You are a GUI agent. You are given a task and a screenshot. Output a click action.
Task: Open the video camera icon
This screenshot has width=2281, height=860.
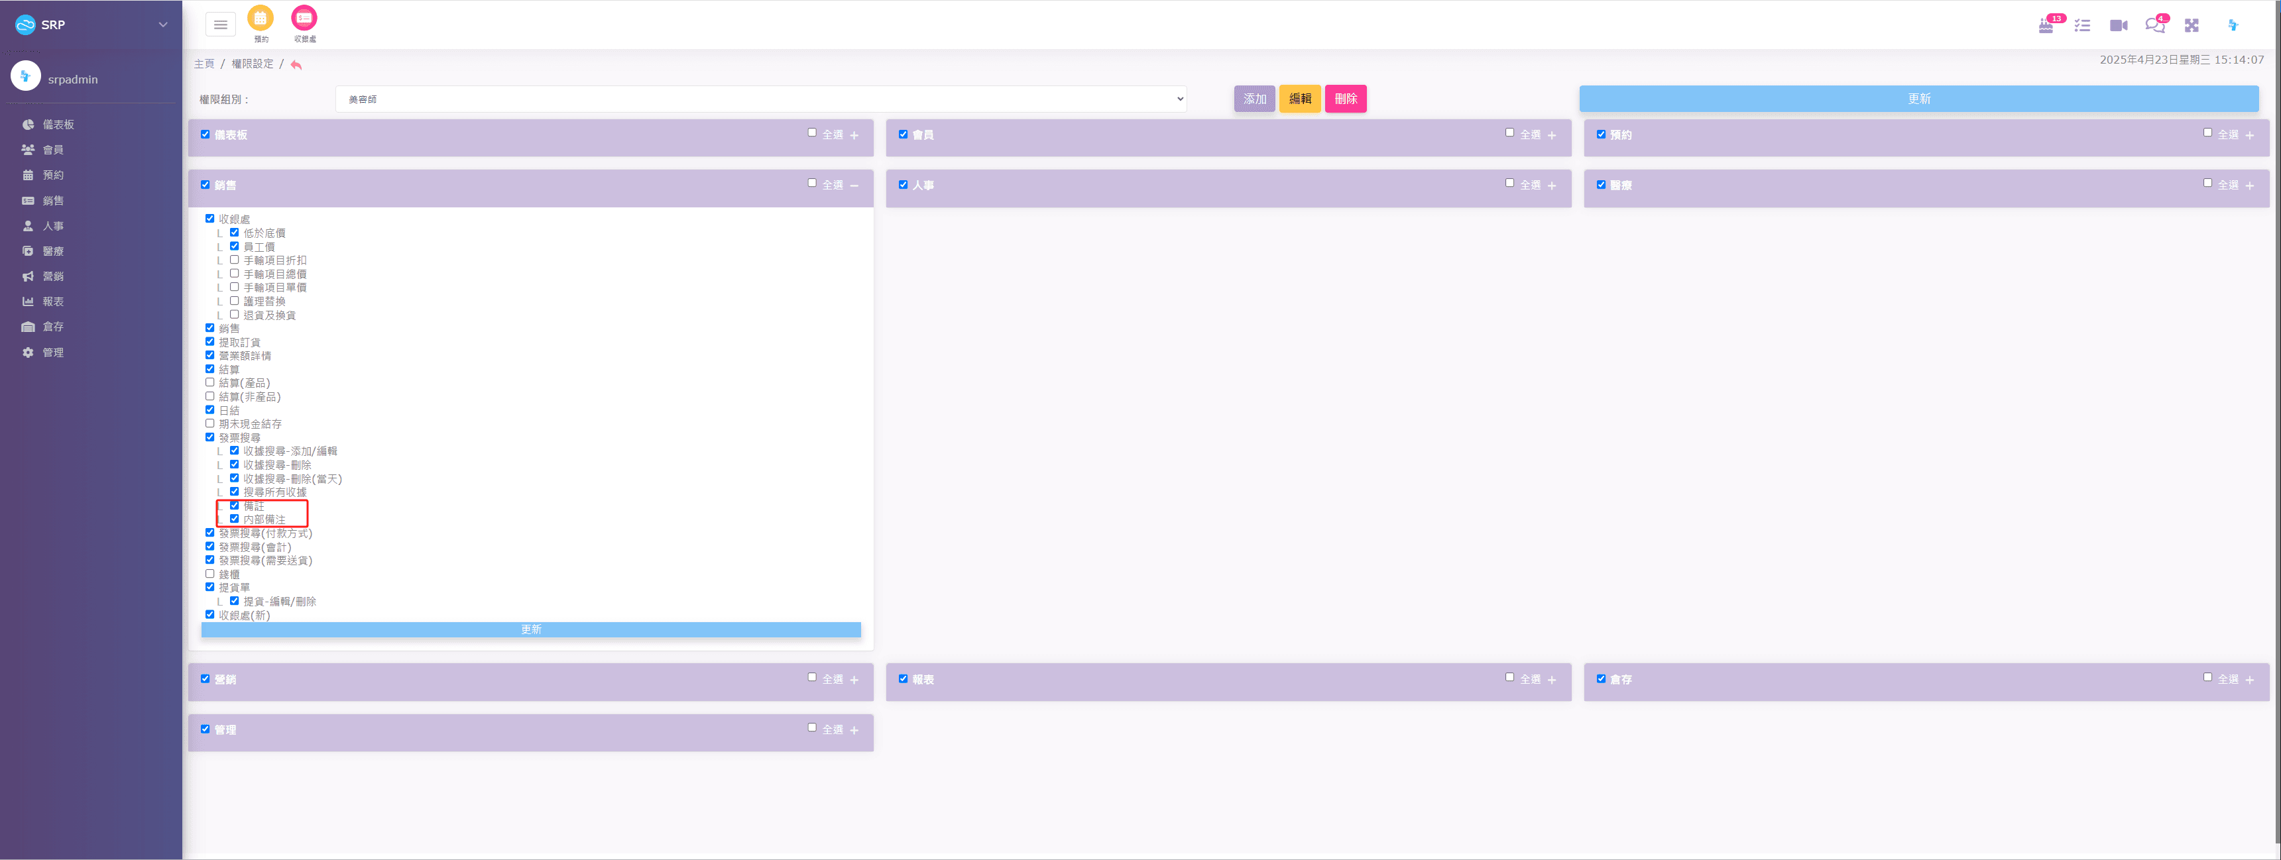(x=2118, y=26)
